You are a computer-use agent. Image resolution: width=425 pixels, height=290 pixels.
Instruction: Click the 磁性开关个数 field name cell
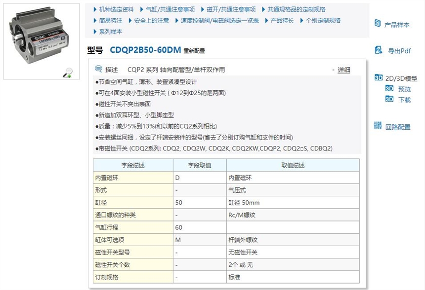coord(133,265)
